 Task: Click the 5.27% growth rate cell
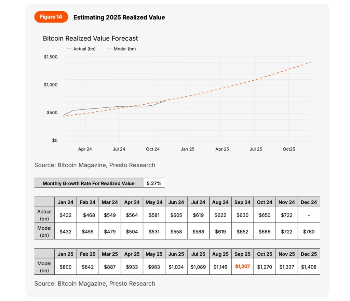pyautogui.click(x=154, y=183)
